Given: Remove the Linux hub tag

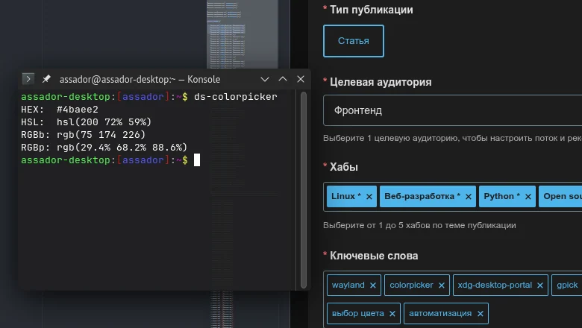Looking at the screenshot, I should [x=369, y=197].
